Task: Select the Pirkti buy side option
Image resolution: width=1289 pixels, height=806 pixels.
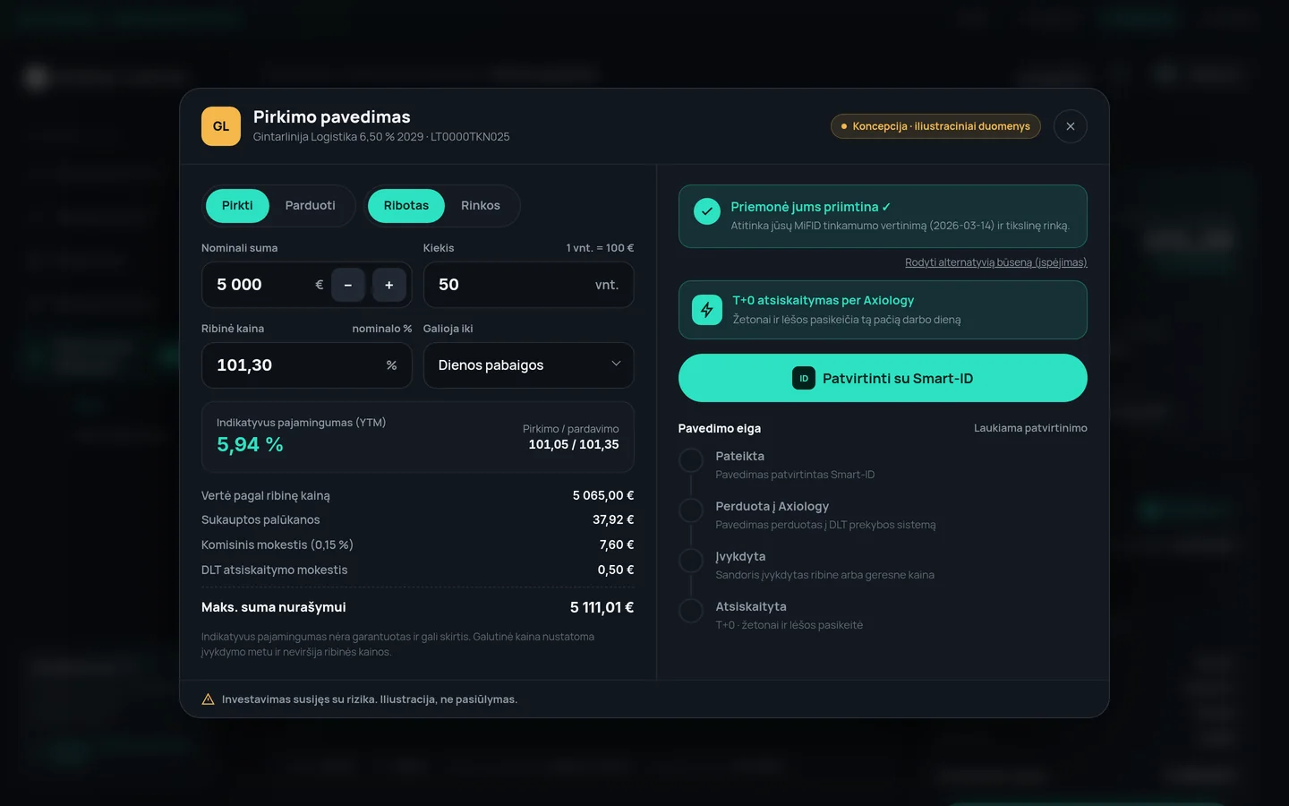Action: pos(237,206)
